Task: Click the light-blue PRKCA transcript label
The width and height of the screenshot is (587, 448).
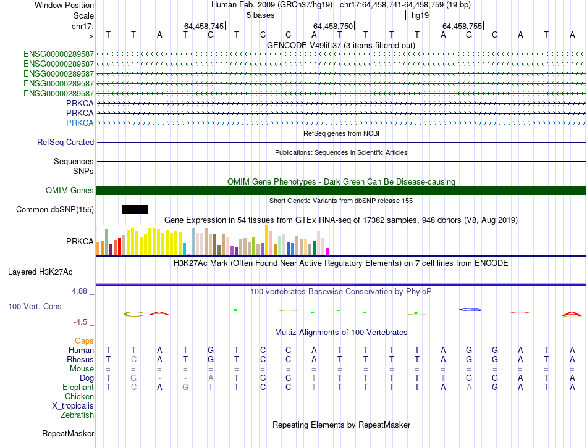Action: 80,123
